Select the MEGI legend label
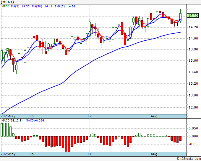The height and width of the screenshot is (161, 201). coord(5,6)
